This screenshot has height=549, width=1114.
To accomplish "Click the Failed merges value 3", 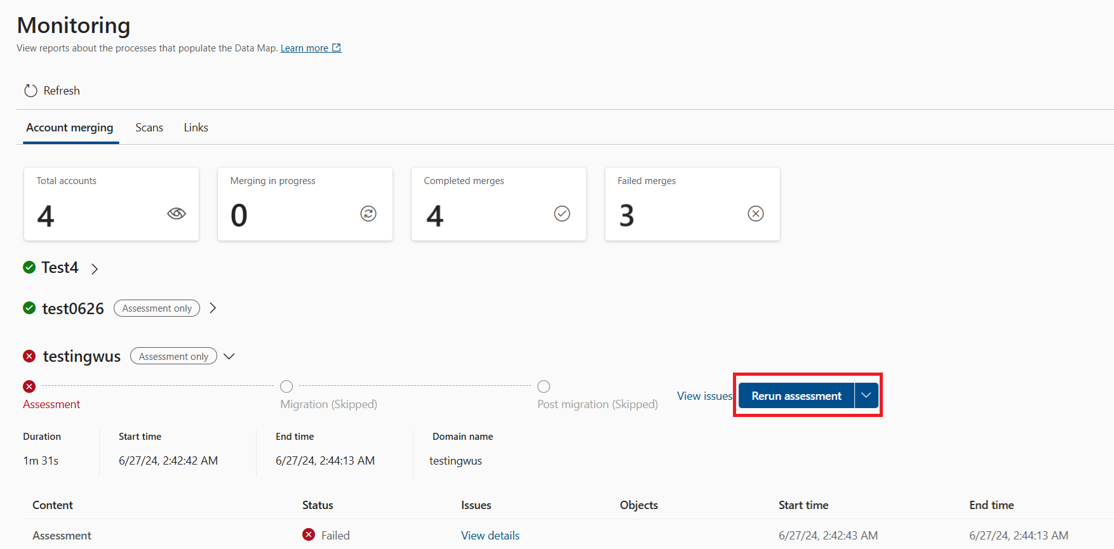I will pos(627,216).
